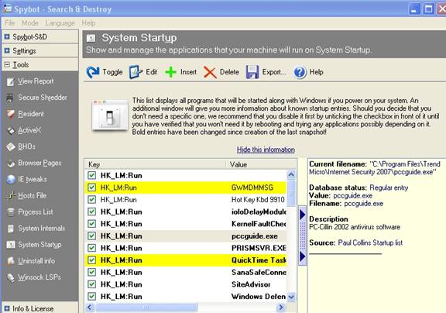Image resolution: width=446 pixels, height=313 pixels.
Task: Select System Startup in sidebar
Action: pyautogui.click(x=39, y=245)
